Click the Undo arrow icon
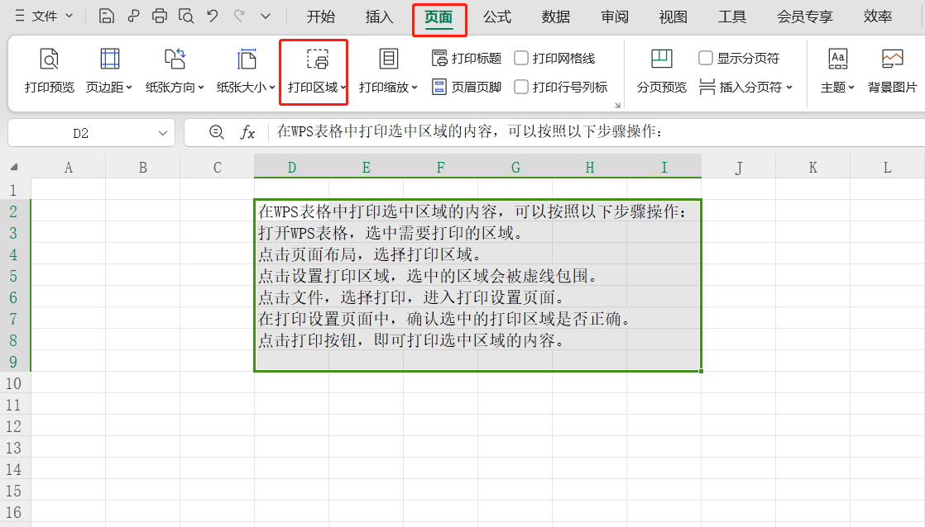The width and height of the screenshot is (925, 527). tap(213, 16)
